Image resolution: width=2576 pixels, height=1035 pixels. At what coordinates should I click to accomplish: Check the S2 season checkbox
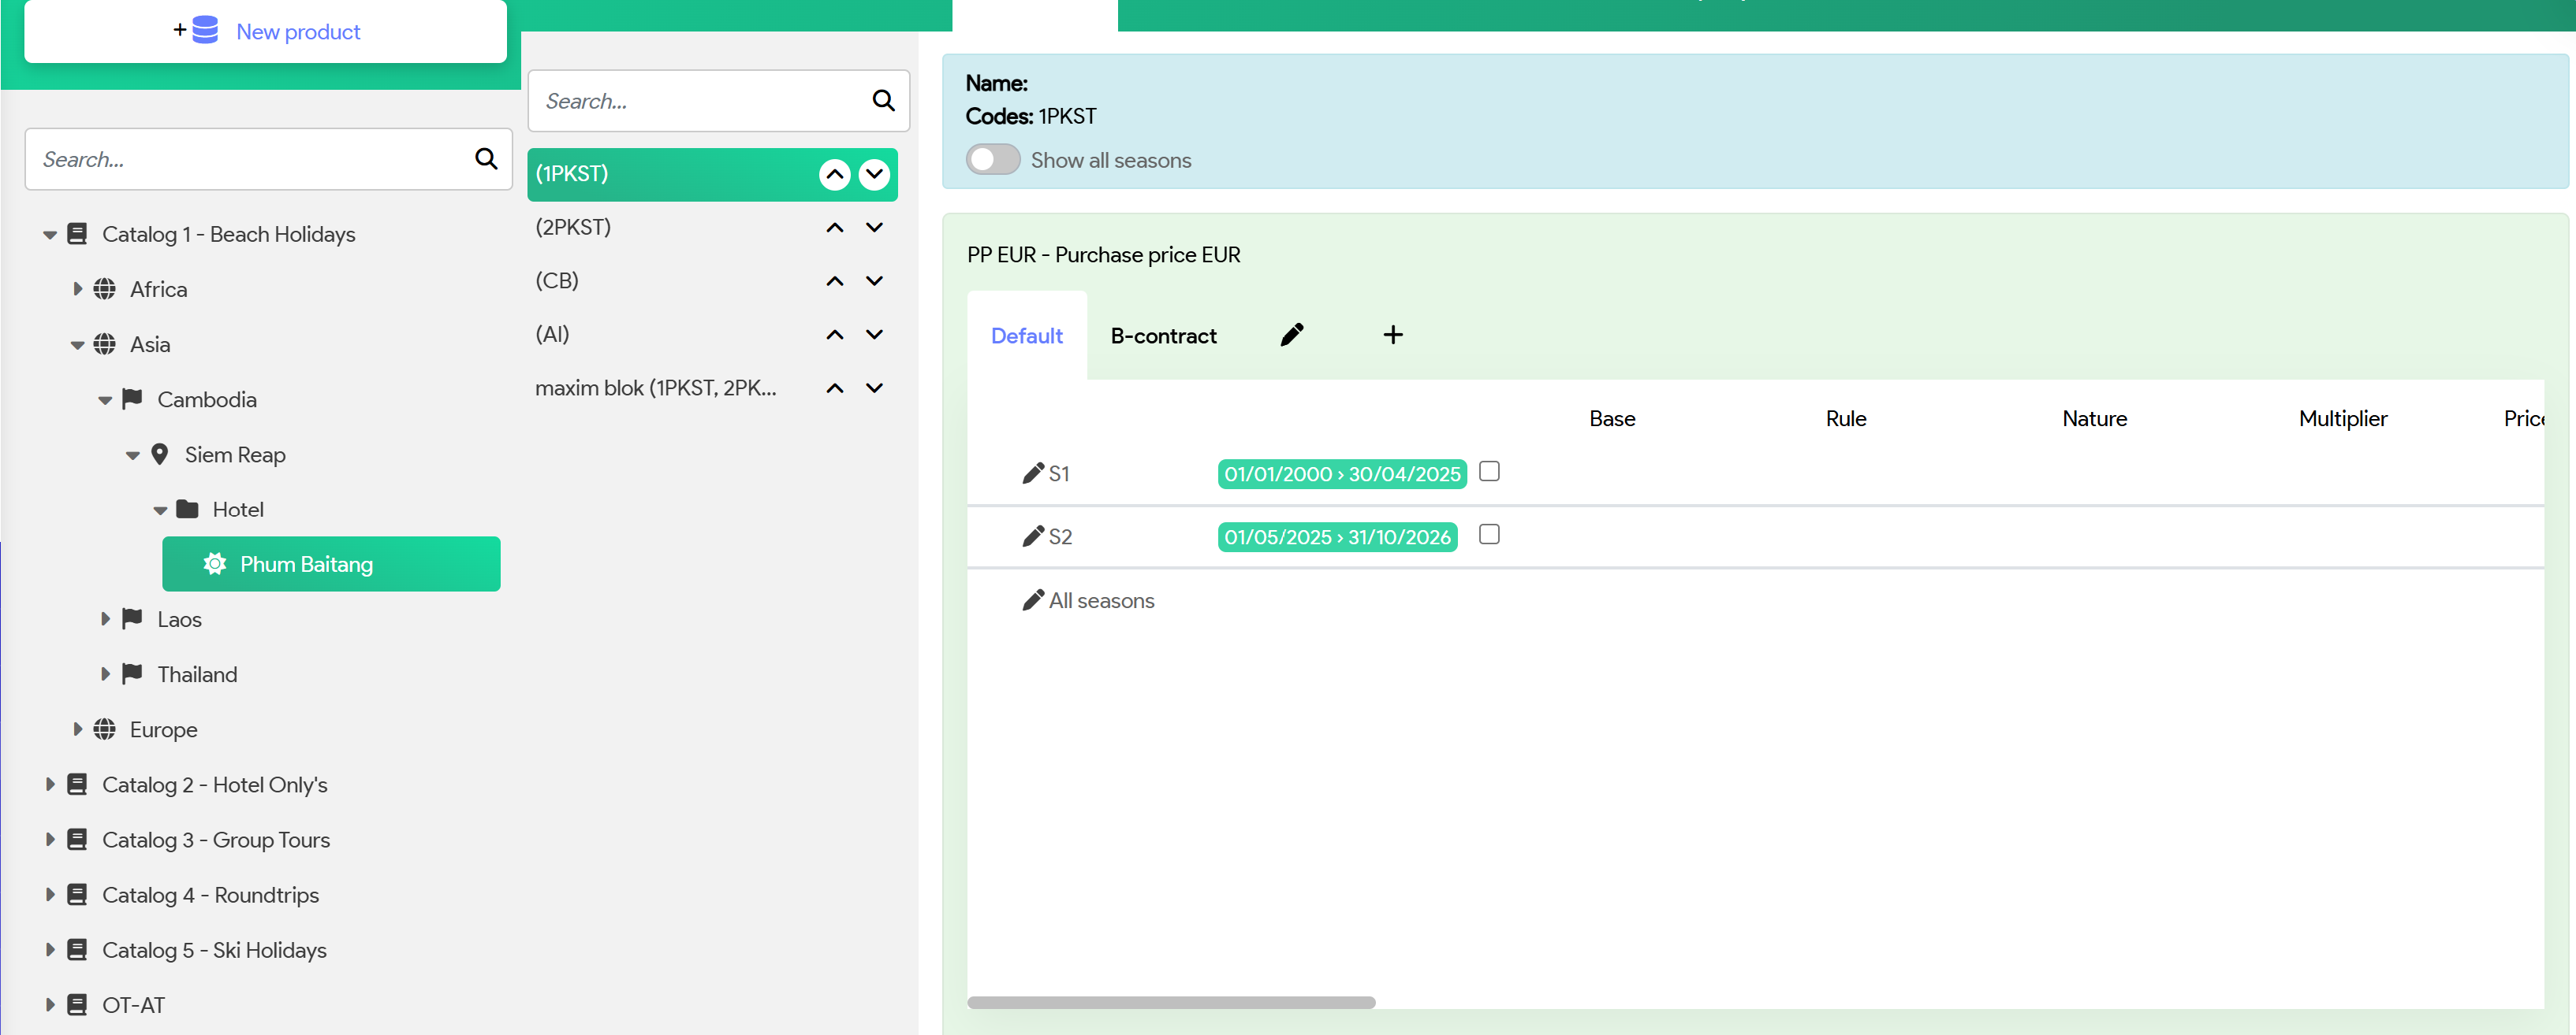pyautogui.click(x=1488, y=535)
